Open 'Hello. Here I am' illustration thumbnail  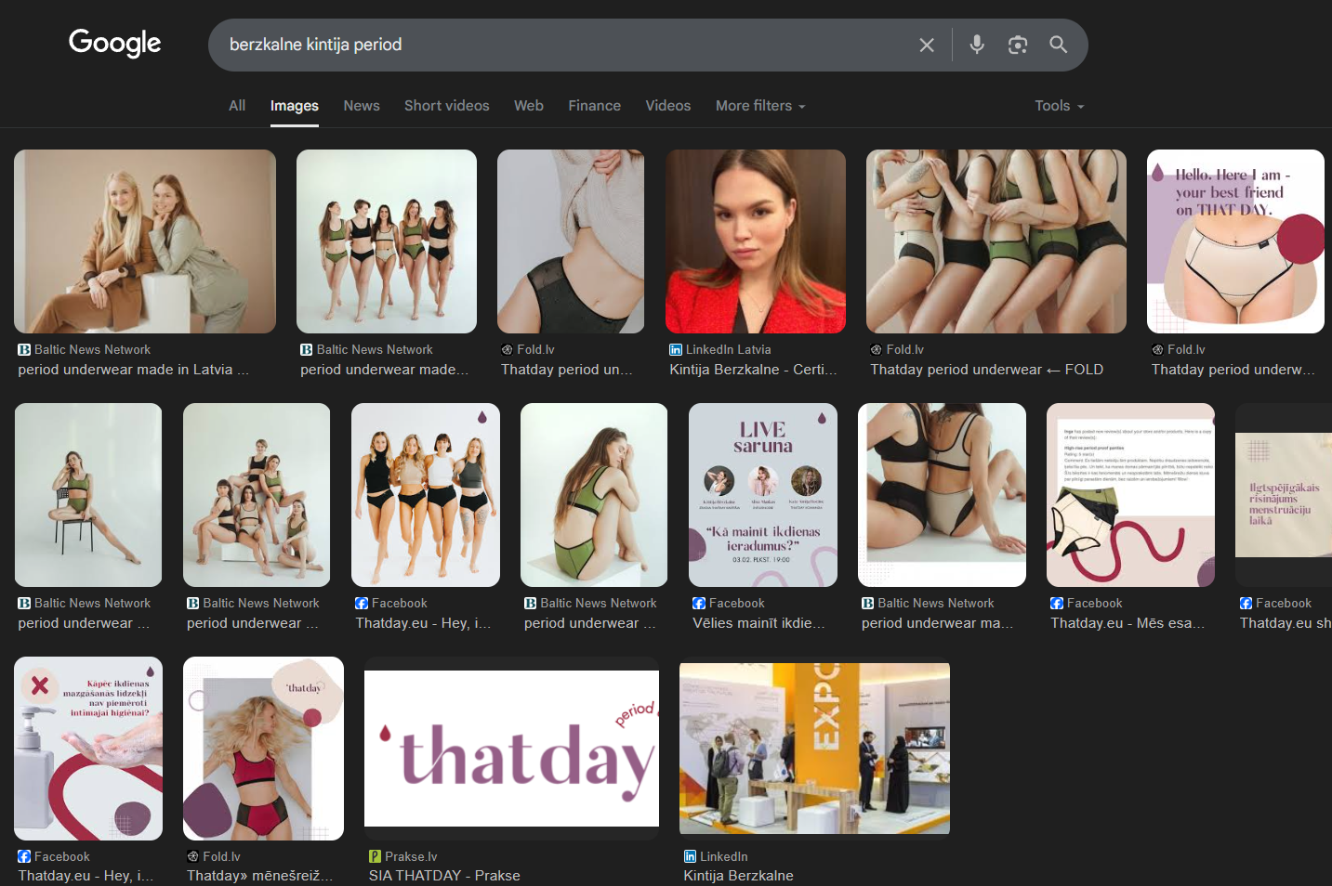click(1235, 241)
